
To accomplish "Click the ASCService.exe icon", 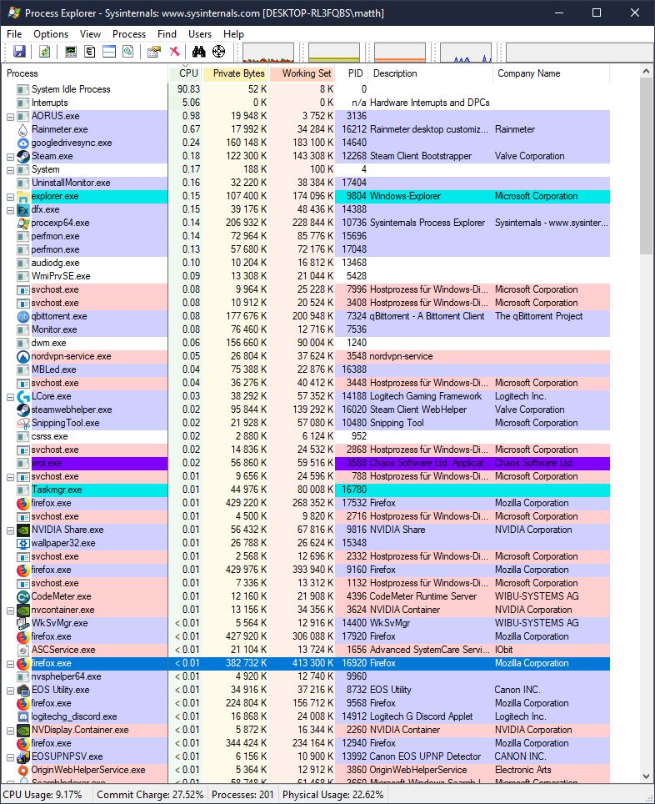I will 22,649.
